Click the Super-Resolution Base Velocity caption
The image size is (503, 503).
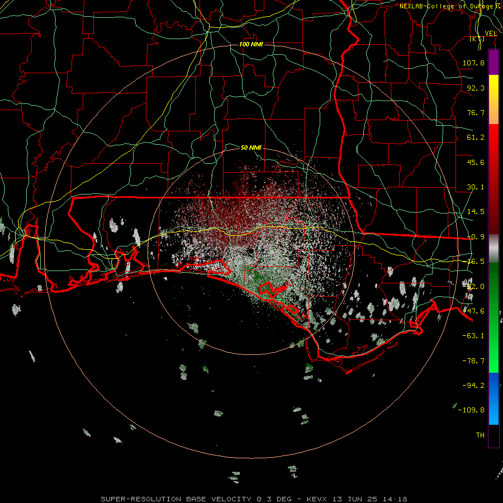click(254, 499)
